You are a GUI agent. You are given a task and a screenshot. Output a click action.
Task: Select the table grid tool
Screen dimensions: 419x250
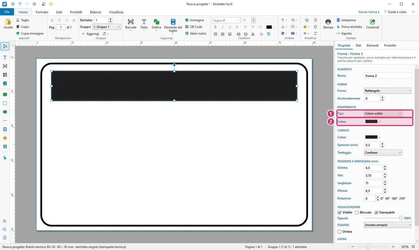(5, 129)
